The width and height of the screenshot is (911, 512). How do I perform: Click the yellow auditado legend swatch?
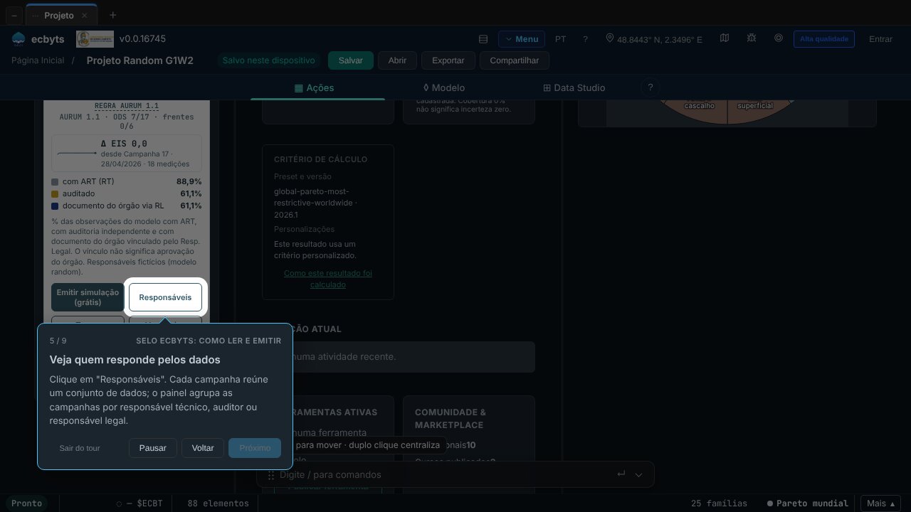coord(55,193)
